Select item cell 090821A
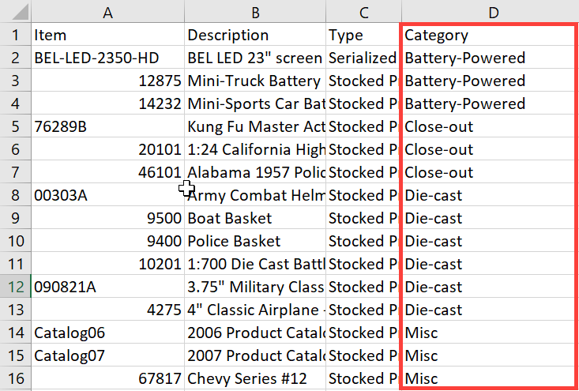 tap(107, 287)
